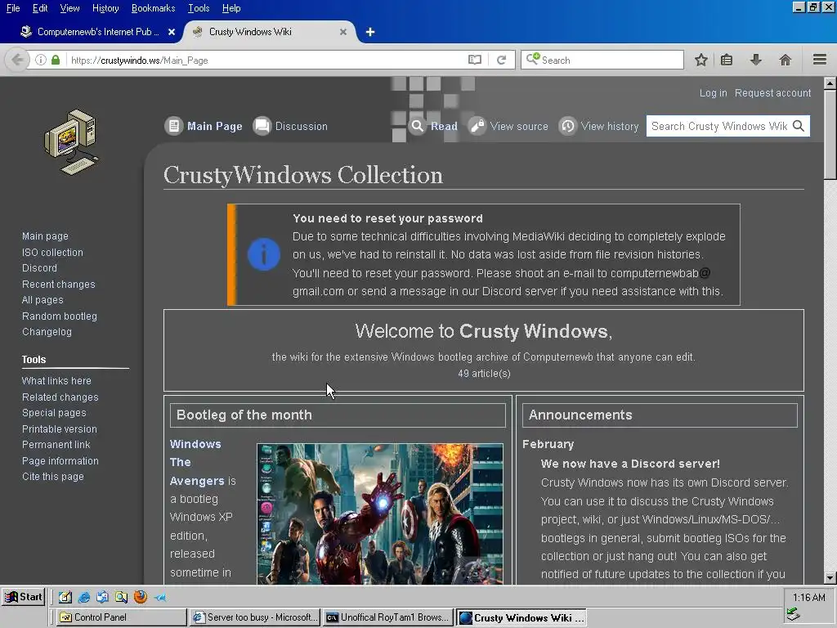Go back with the browser back arrow
Screen dimensions: 837x628
(x=17, y=60)
